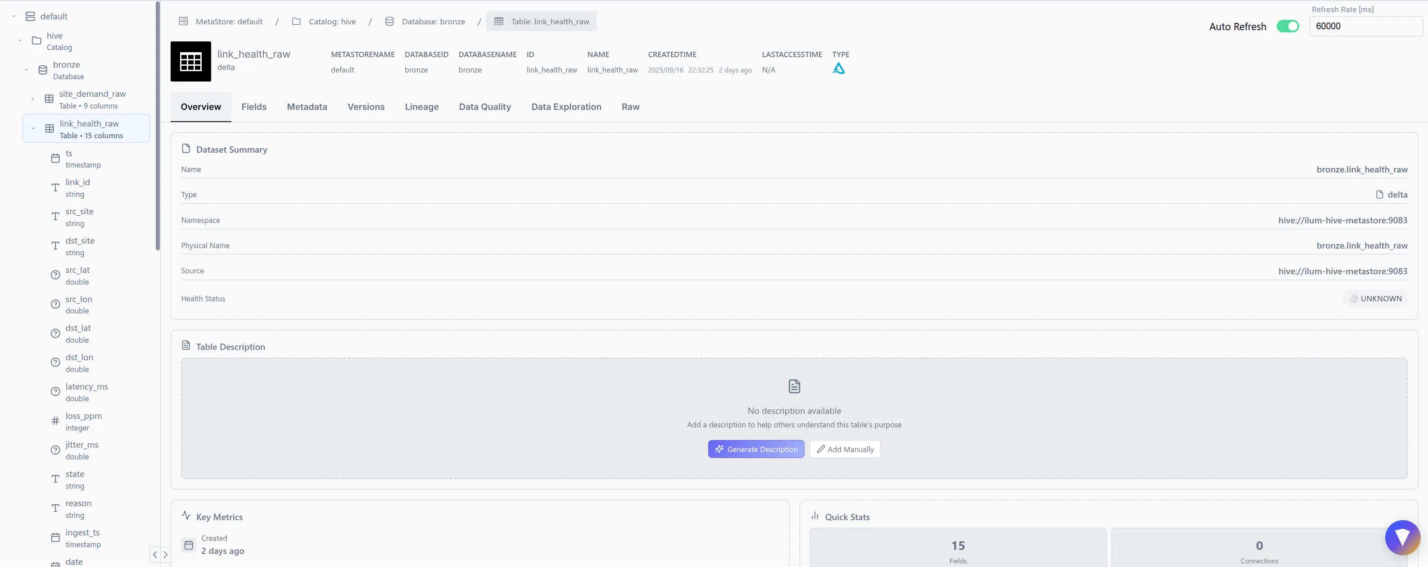Collapse the bronze Database tree node
Screen dimensions: 1428x567
(26, 69)
